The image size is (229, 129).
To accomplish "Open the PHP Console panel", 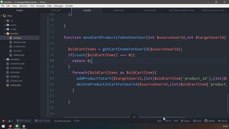I will pos(43,121).
